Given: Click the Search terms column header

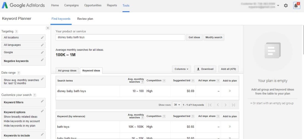Looking at the screenshot, I should click(x=65, y=81).
